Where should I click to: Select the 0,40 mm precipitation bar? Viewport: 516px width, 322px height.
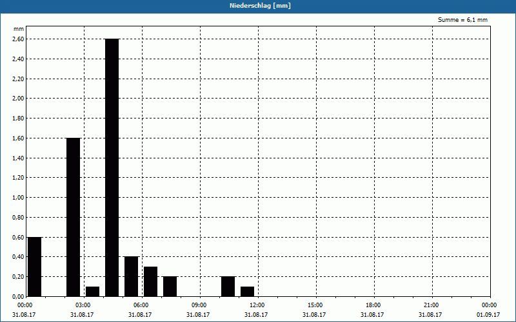pyautogui.click(x=131, y=276)
